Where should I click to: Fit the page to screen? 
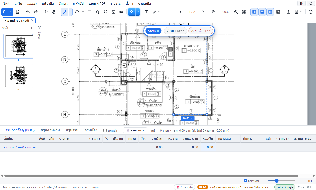click(x=244, y=12)
